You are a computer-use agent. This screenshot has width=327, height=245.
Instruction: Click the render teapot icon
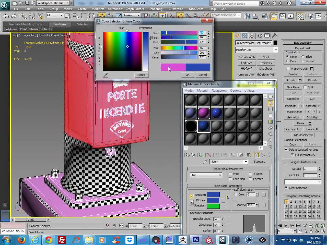[318, 16]
